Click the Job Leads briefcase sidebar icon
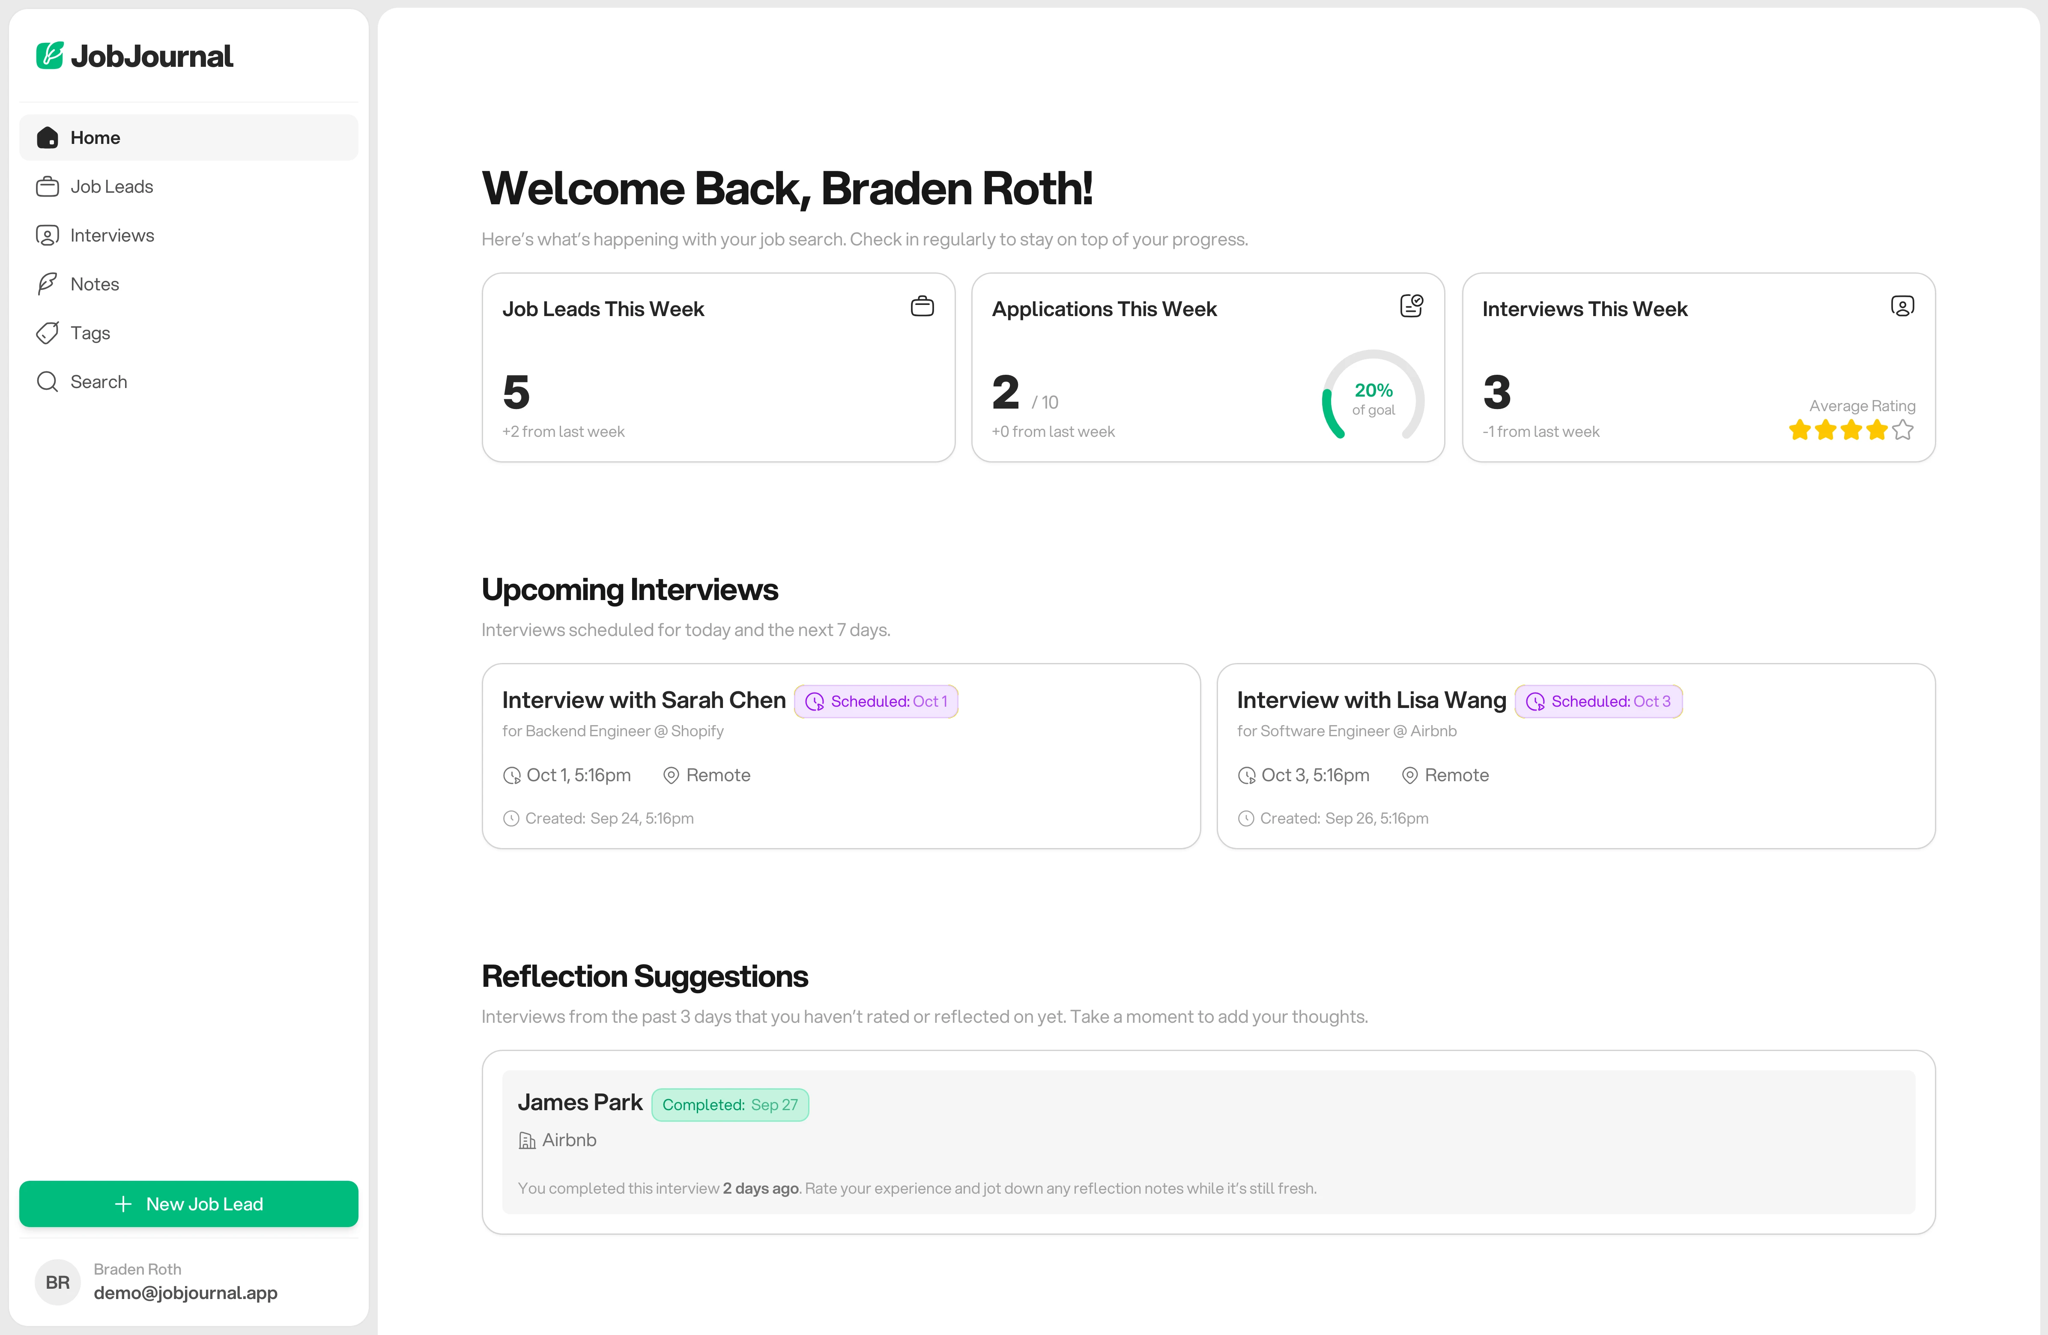 48,187
